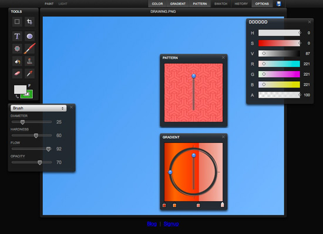Click the last pale pink gradient stop

coord(222,205)
